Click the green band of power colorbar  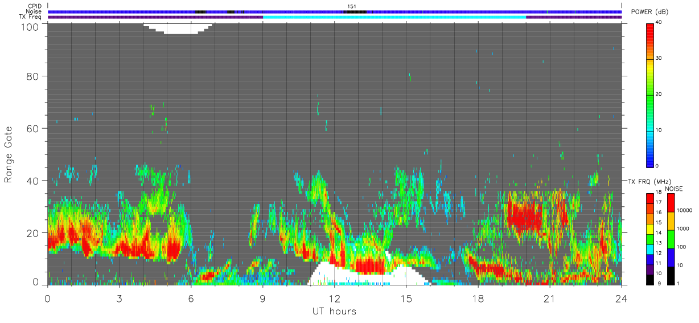coord(649,97)
